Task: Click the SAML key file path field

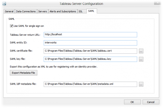Action: click(90, 59)
